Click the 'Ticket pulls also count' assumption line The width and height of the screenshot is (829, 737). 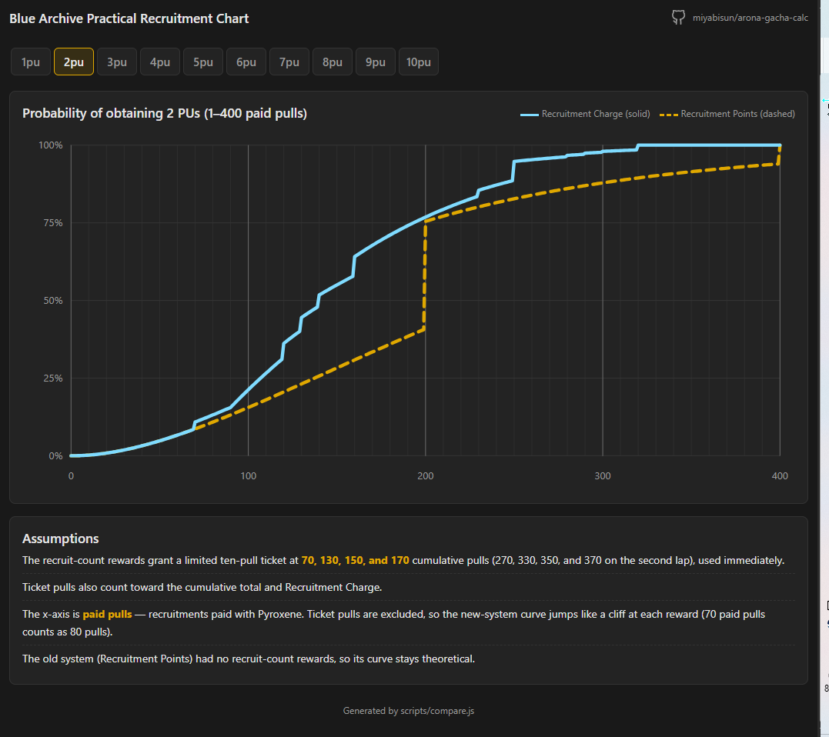202,587
